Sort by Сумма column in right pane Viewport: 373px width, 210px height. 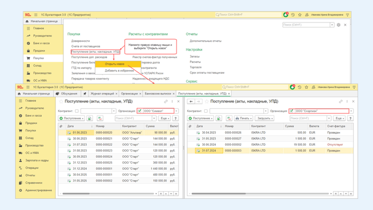tap(295, 126)
